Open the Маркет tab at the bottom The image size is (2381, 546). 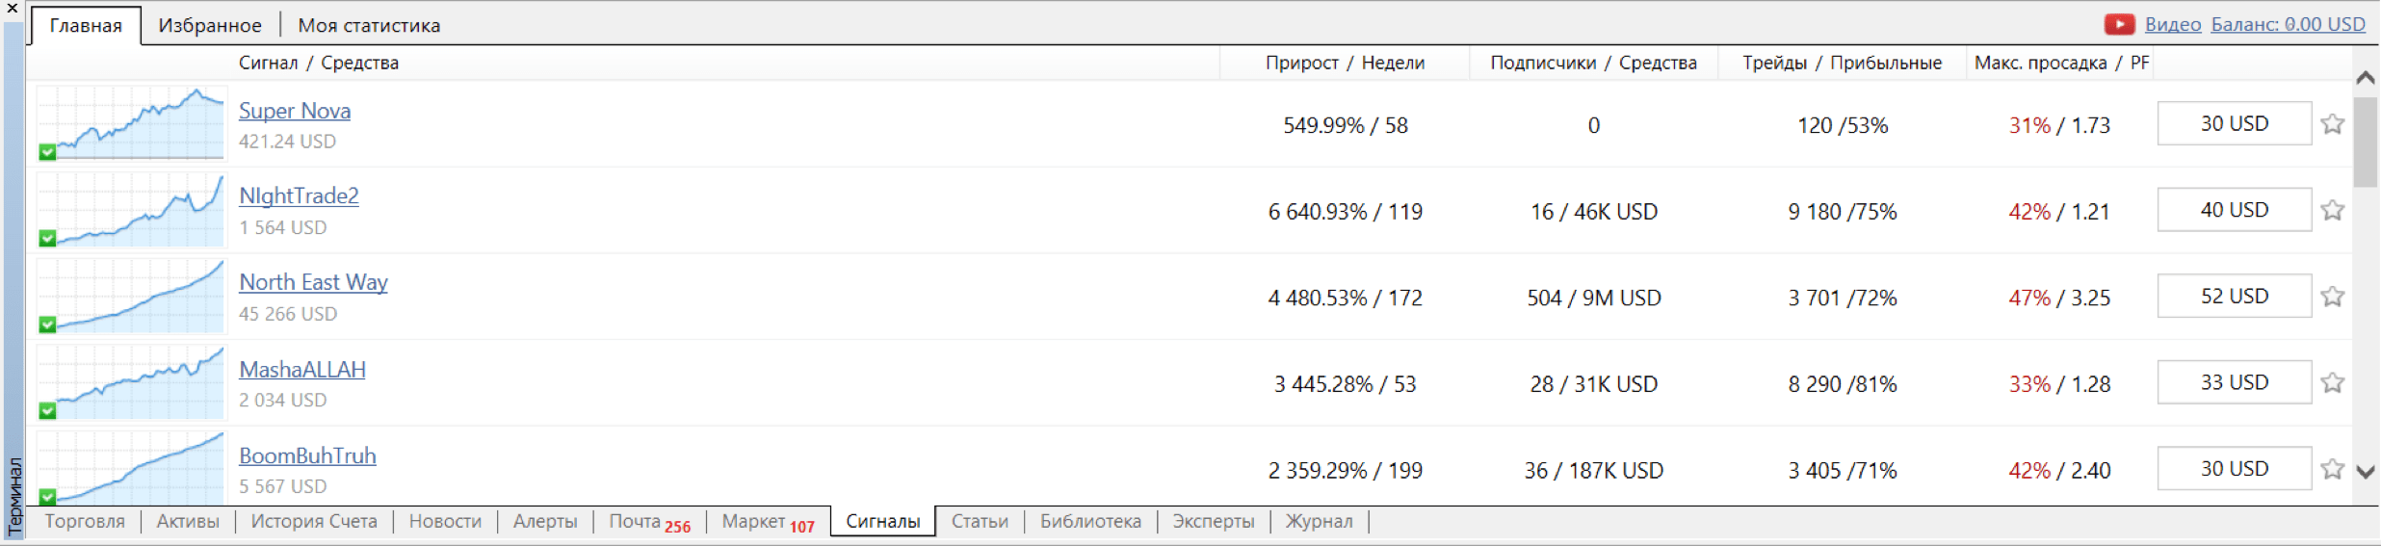pyautogui.click(x=768, y=522)
